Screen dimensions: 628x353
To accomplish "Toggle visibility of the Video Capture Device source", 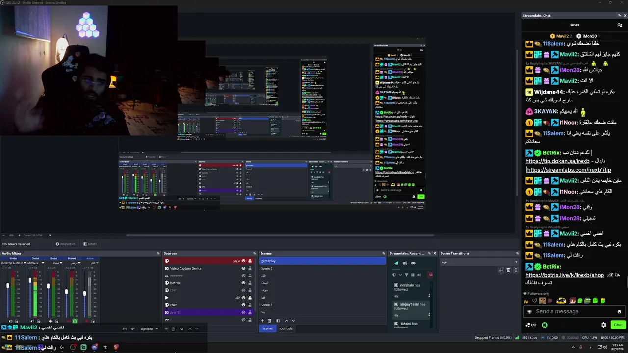I will [243, 268].
